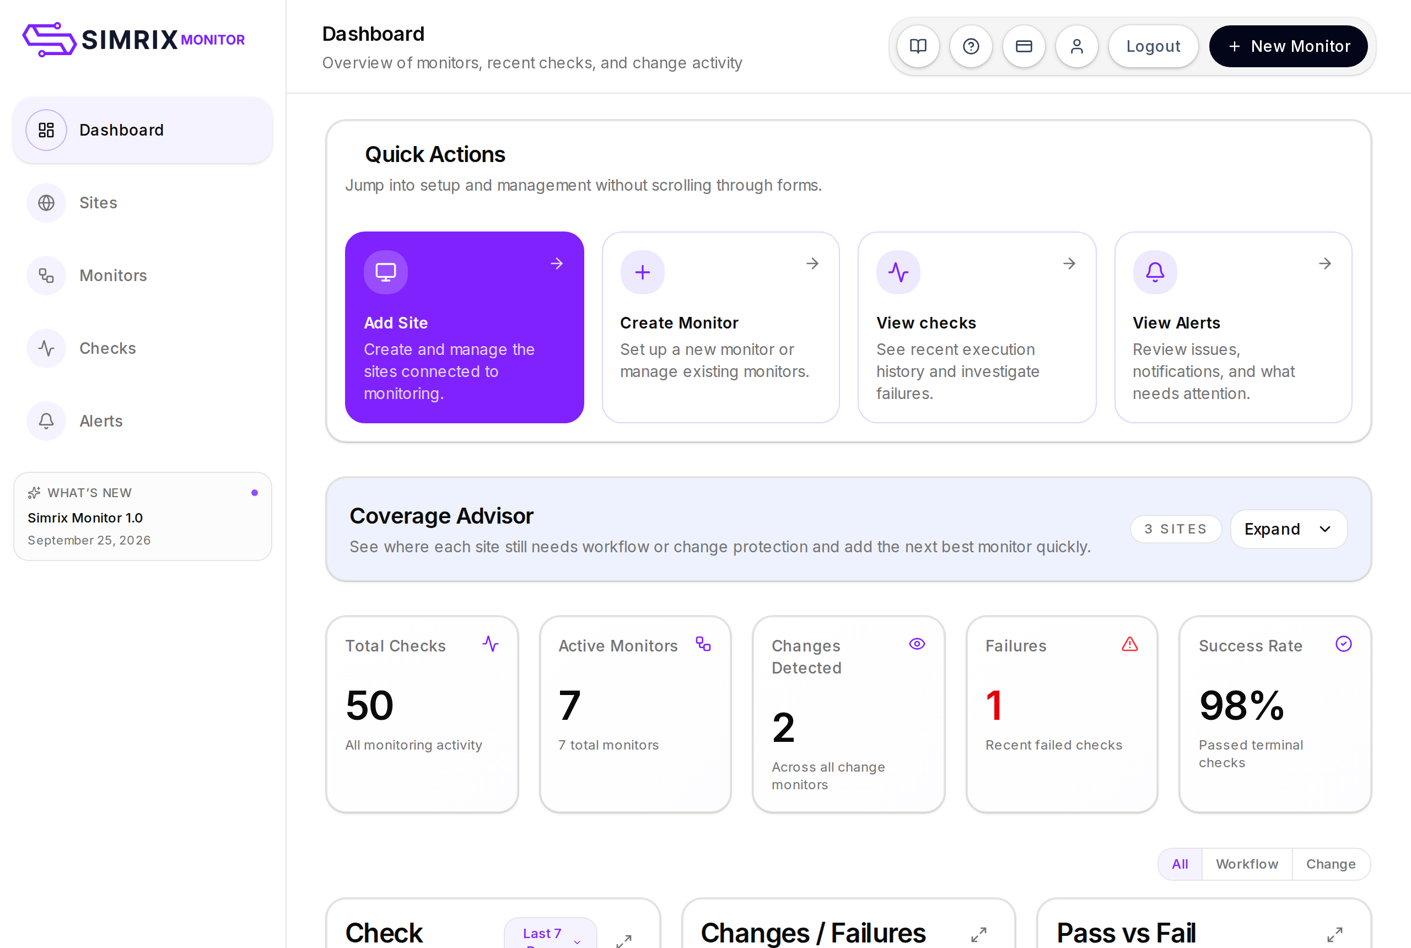Open Alerts in the sidebar
Screen dimensions: 1411x948
coord(143,421)
